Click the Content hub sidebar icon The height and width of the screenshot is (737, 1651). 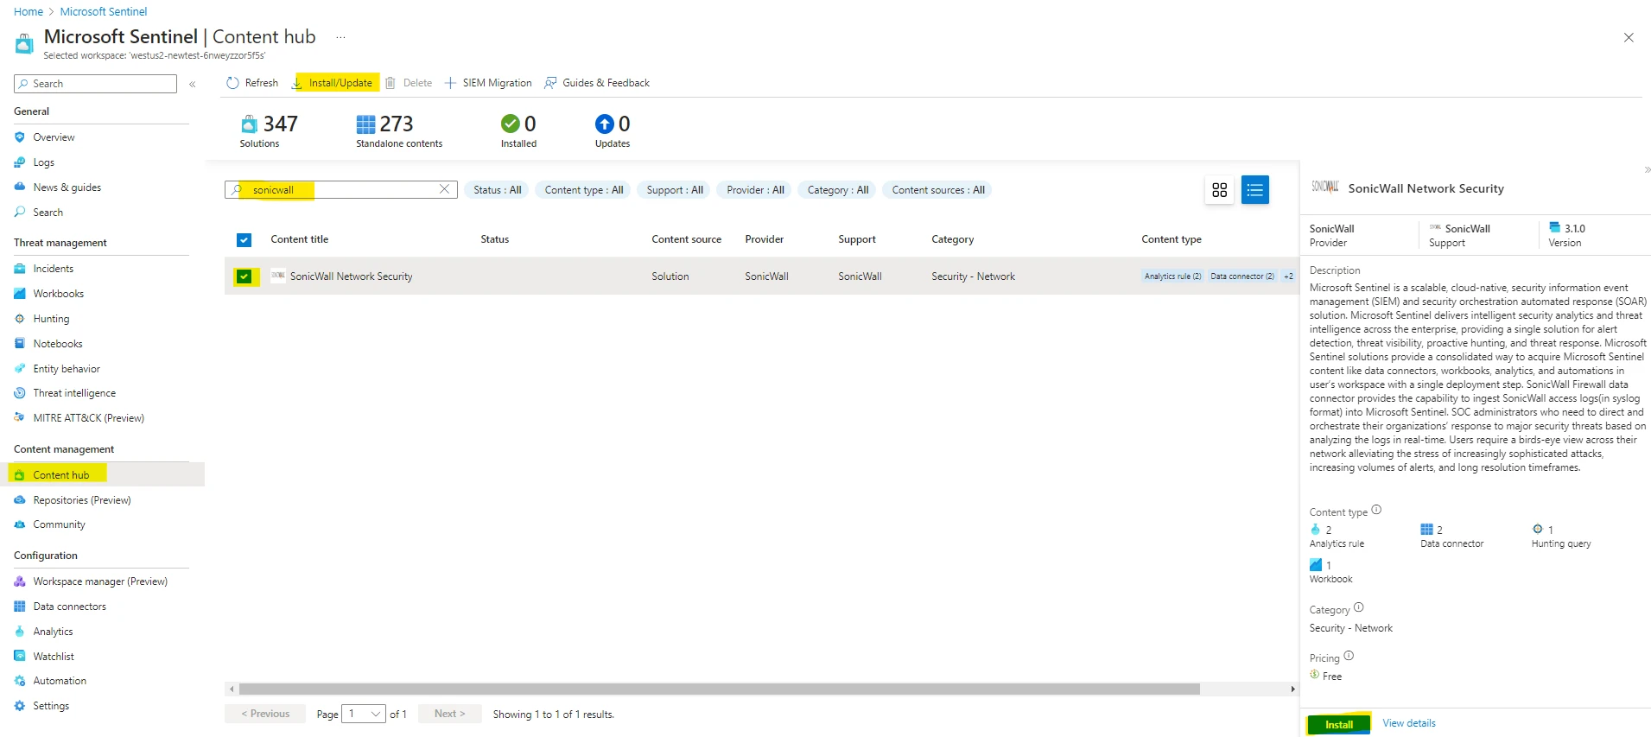[x=20, y=475]
